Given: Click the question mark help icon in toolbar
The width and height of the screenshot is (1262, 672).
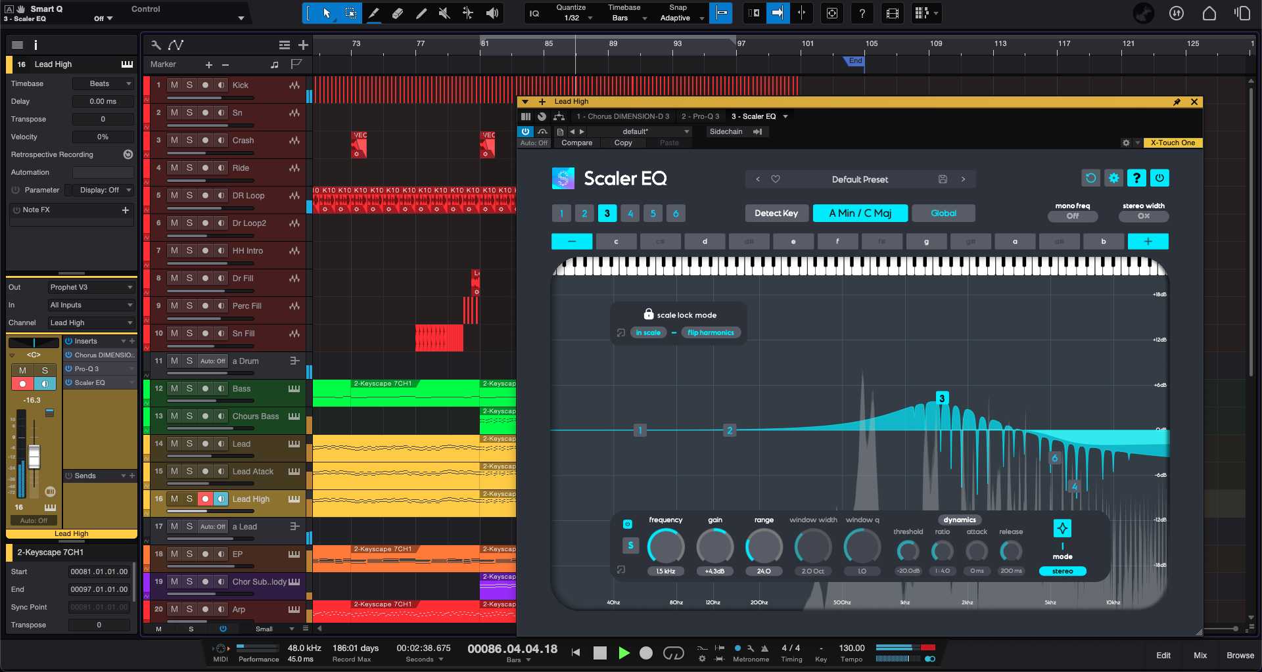Looking at the screenshot, I should tap(862, 13).
